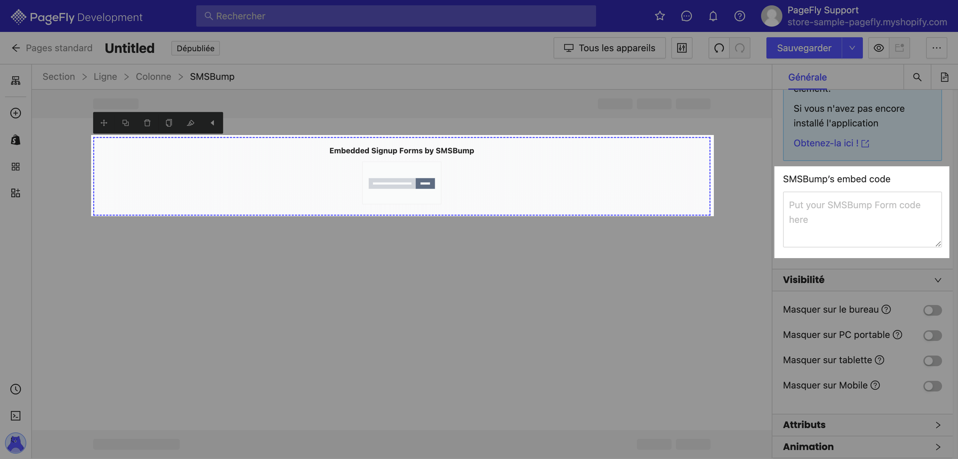Focus the Rechercher search field

[396, 16]
